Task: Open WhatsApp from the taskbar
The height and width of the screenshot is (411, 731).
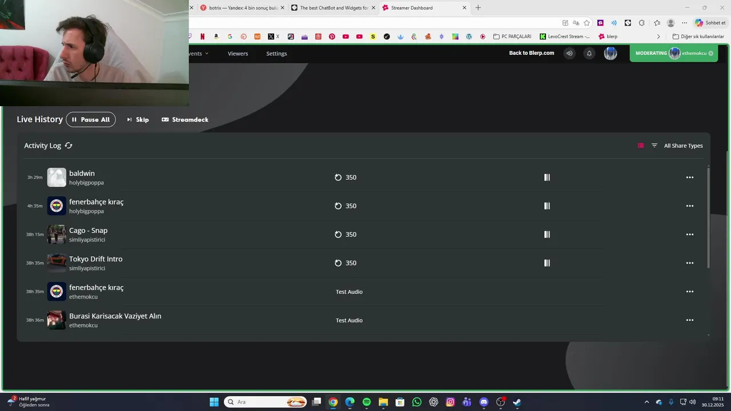Action: [x=417, y=402]
